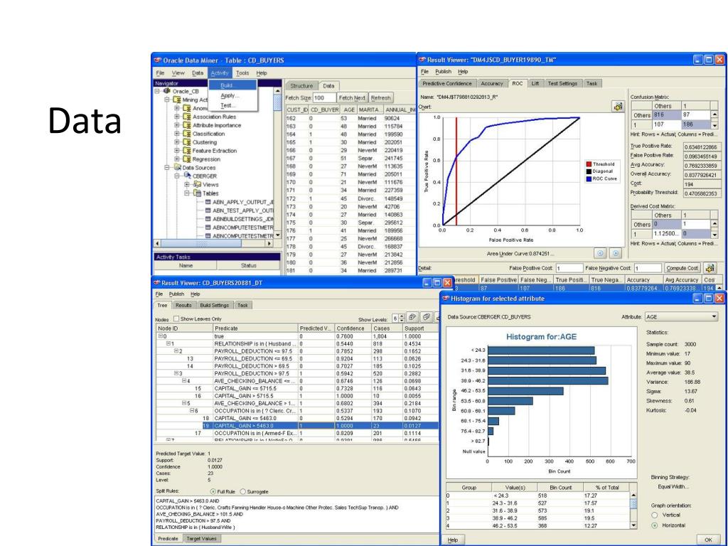
Task: Open the Tools menu in Oracle Data Miner
Action: click(242, 73)
